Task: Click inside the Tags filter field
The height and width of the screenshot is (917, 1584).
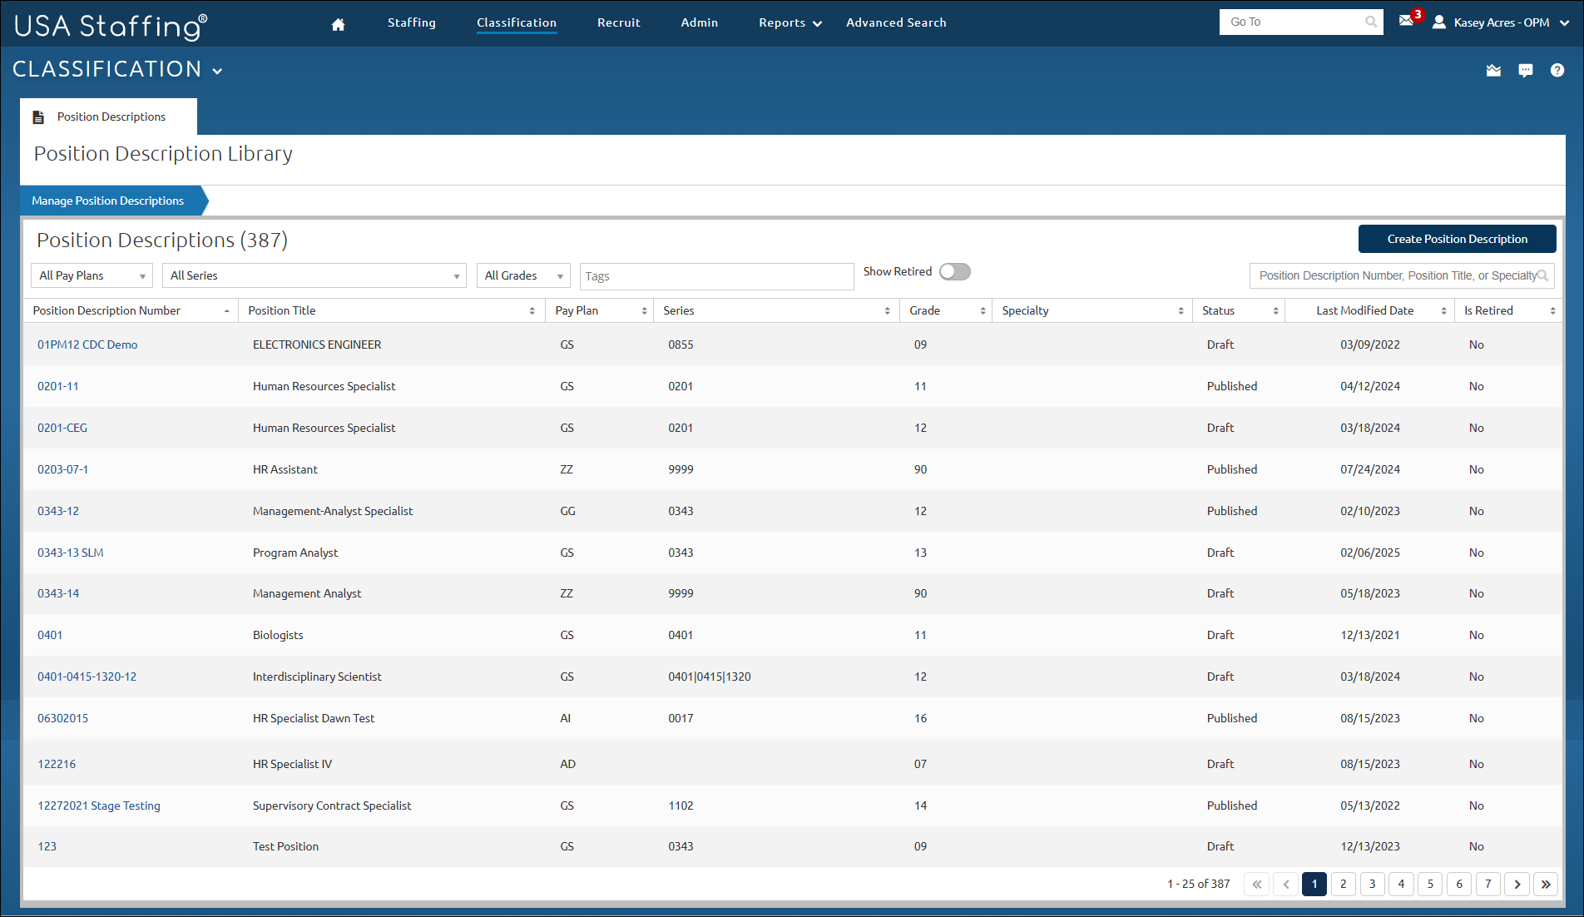Action: pos(715,275)
